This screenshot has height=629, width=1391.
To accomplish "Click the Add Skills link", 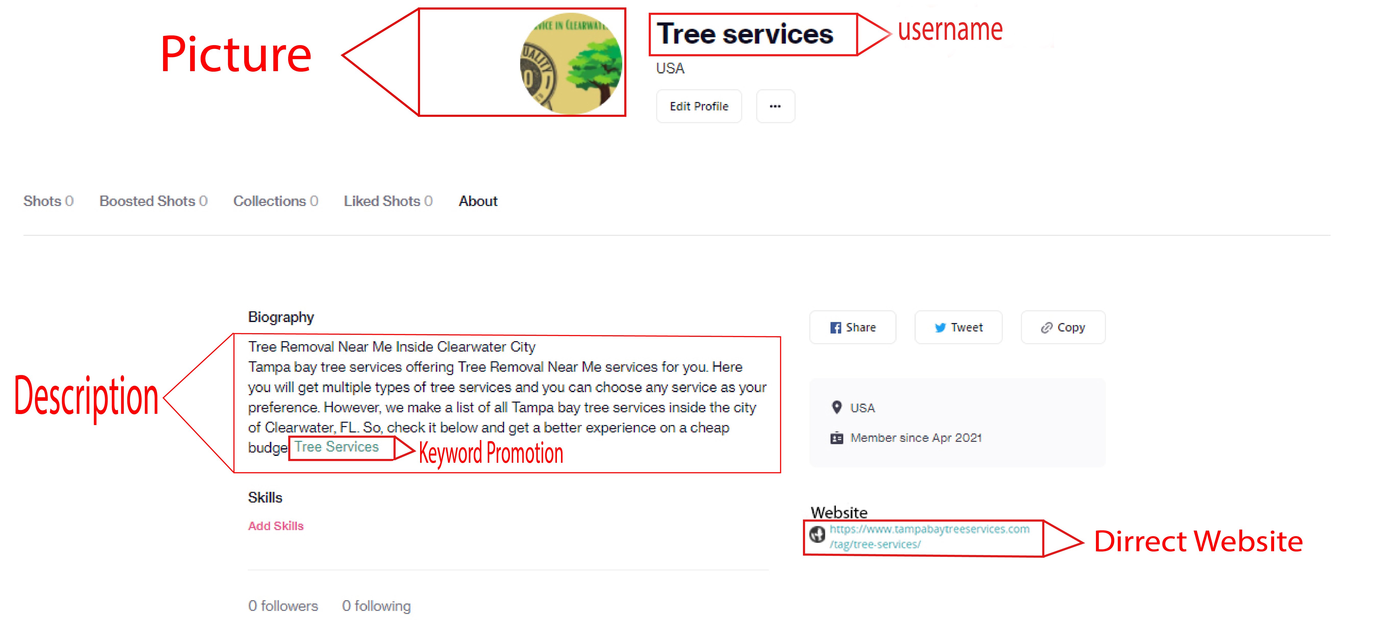I will [x=275, y=526].
